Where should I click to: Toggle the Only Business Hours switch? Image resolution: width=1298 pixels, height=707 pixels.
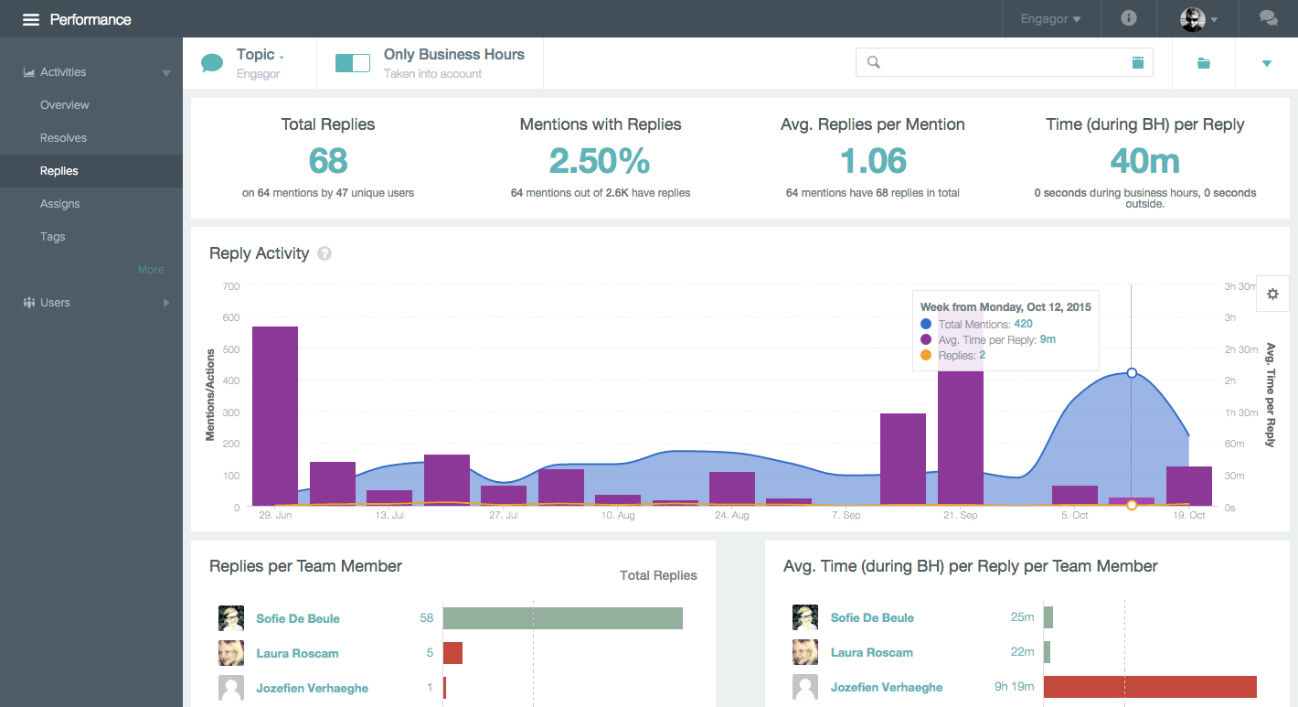pyautogui.click(x=352, y=63)
